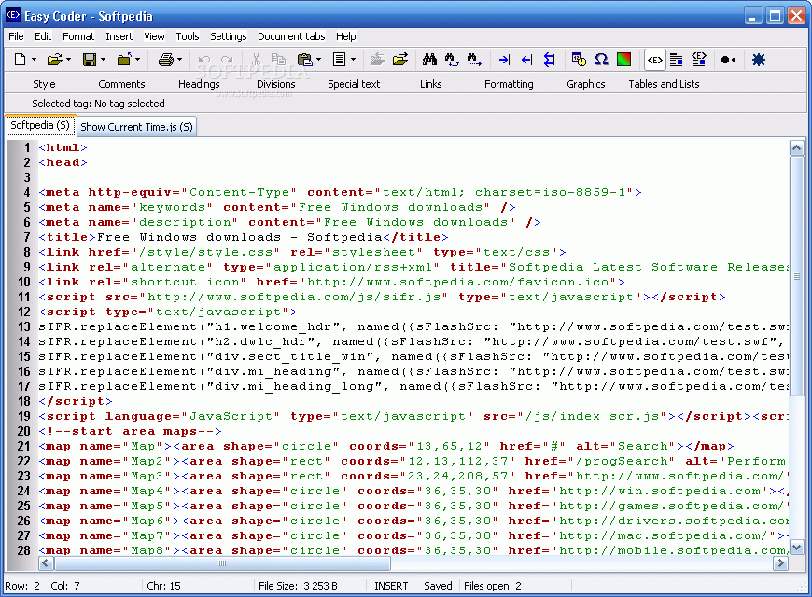This screenshot has width=812, height=597.
Task: Click the Comments tag category
Action: point(121,84)
